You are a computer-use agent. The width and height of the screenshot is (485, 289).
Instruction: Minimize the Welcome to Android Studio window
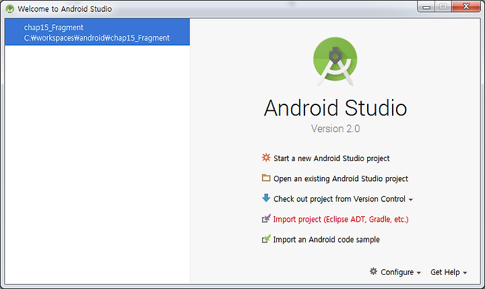(426, 7)
